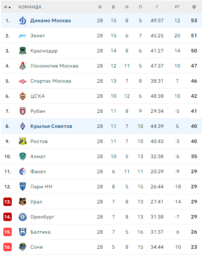Image resolution: width=202 pixels, height=255 pixels.
Task: Click the Rostov yellow-blue crest
Action: (23, 141)
